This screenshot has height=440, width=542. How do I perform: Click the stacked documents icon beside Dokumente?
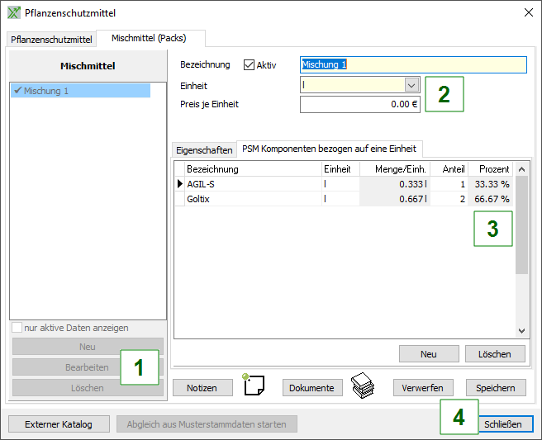click(362, 386)
